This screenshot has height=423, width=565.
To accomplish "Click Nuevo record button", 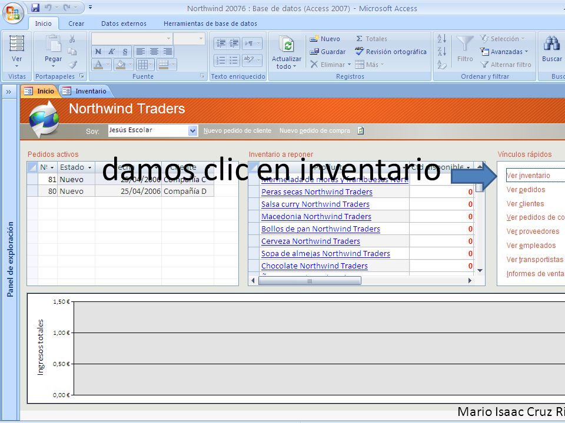I will 325,39.
